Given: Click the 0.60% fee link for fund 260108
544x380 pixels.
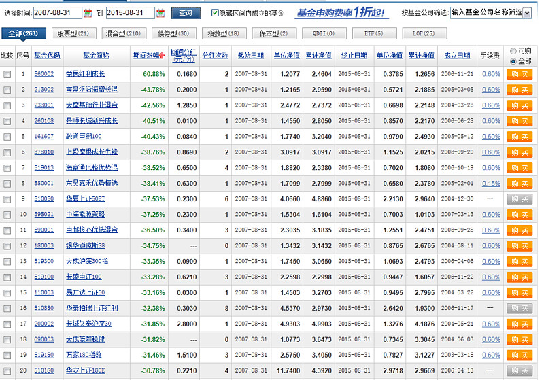Looking at the screenshot, I should [x=491, y=121].
